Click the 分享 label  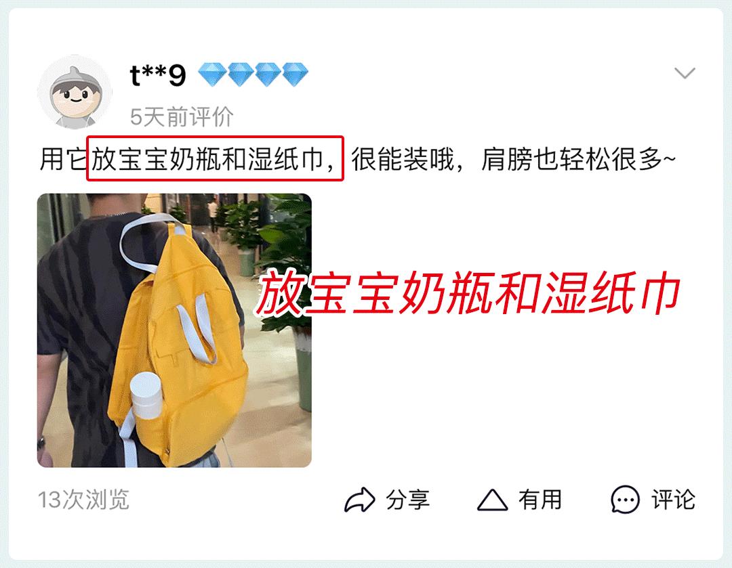[407, 500]
